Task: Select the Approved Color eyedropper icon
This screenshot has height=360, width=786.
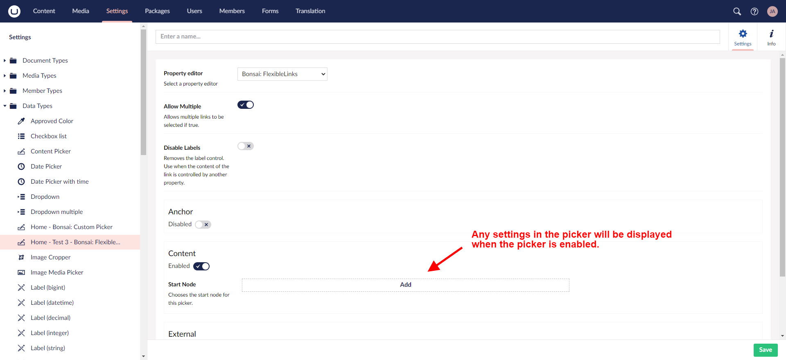Action: pyautogui.click(x=21, y=121)
